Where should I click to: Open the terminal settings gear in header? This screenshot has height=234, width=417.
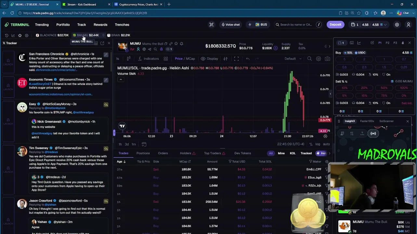click(397, 25)
